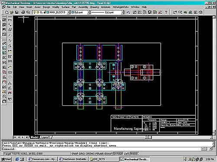
Task: Click the Print icon in toolbar
Action: [23, 13]
